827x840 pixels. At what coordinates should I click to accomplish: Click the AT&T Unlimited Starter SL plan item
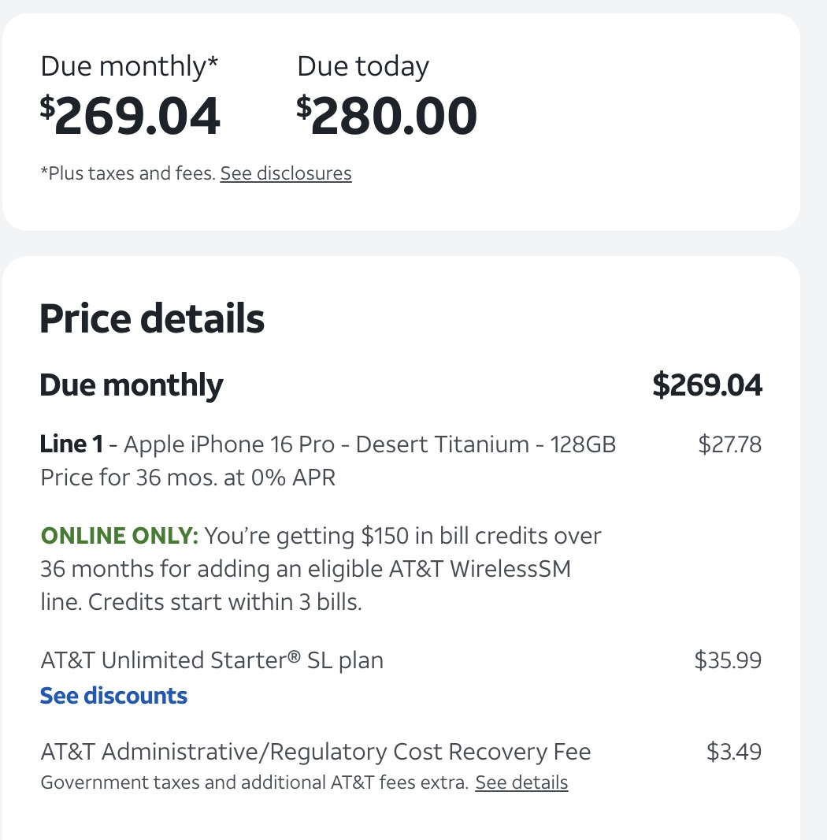(x=212, y=660)
